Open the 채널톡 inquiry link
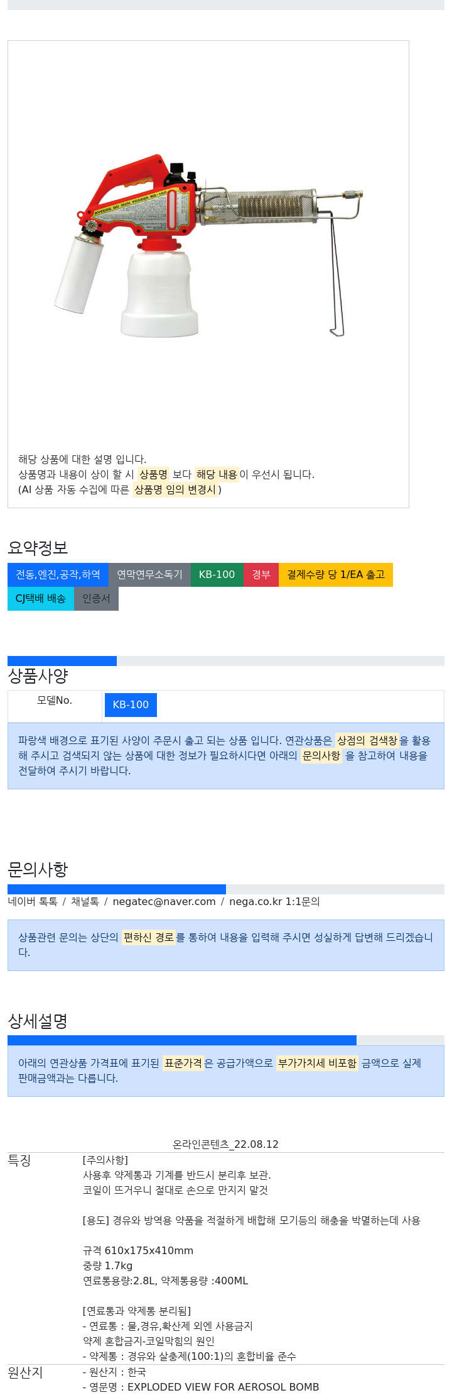The image size is (452, 1395). coord(85,902)
